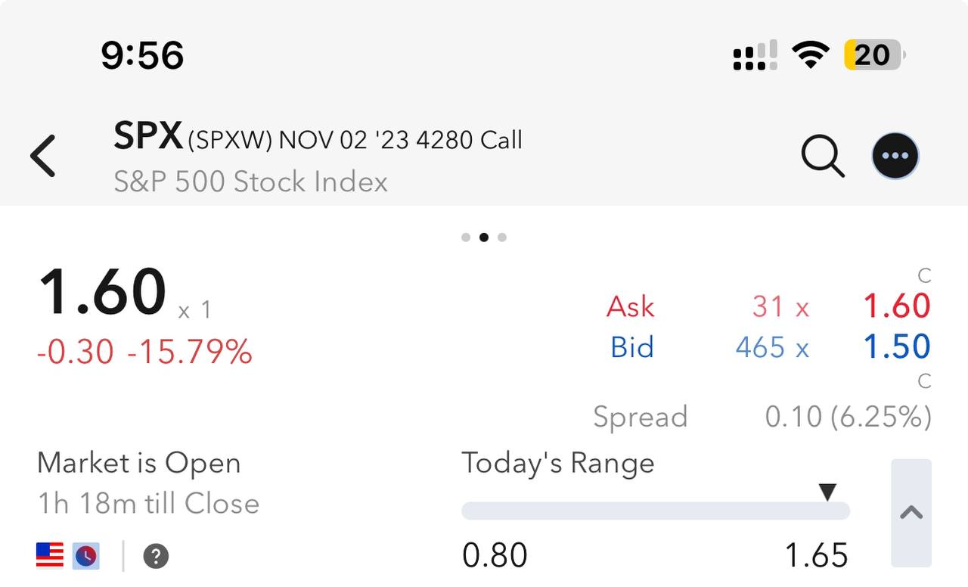Tap the Today's Range marker triangle
The image size is (968, 587).
(x=828, y=492)
